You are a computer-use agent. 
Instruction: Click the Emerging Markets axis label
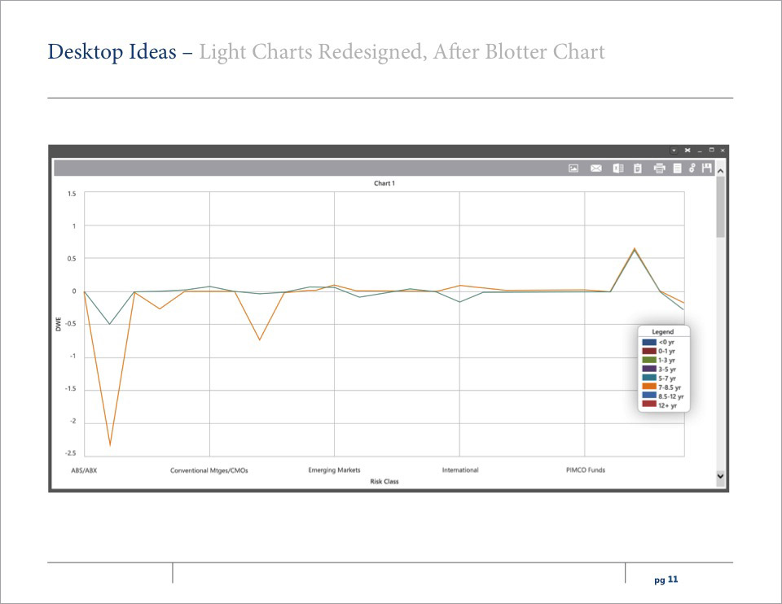(334, 471)
